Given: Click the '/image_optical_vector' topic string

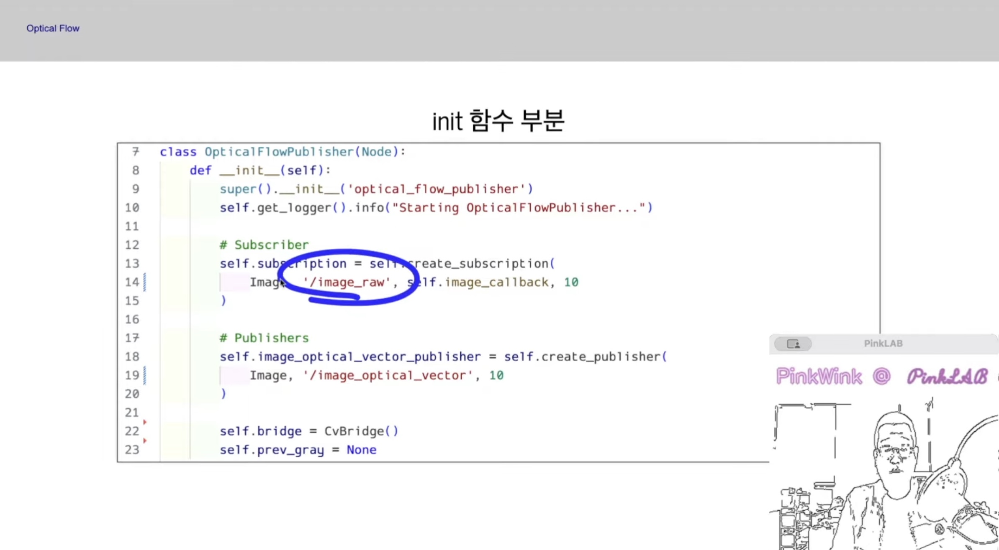Looking at the screenshot, I should pyautogui.click(x=388, y=375).
